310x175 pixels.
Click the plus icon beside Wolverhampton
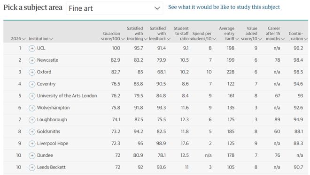[x=32, y=108]
